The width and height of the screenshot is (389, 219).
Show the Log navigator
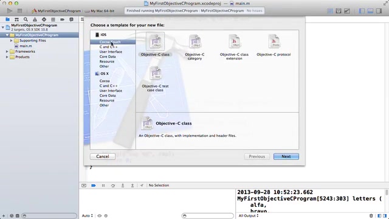(x=72, y=19)
